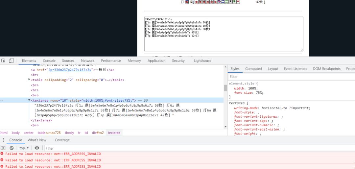Select the <hr> element node
The width and height of the screenshot is (355, 169).
tap(35, 90)
